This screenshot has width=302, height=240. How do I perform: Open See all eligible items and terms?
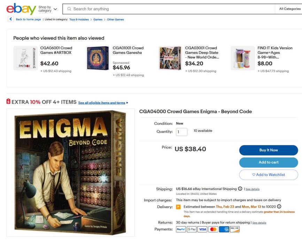tap(102, 103)
